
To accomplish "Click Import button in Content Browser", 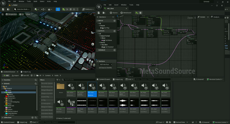I will tap(15, 75).
